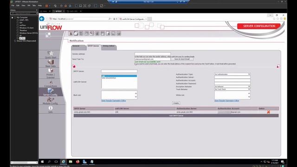This screenshot has height=167, width=297.
Task: Open the snapshot manager icon
Action: (70, 6)
